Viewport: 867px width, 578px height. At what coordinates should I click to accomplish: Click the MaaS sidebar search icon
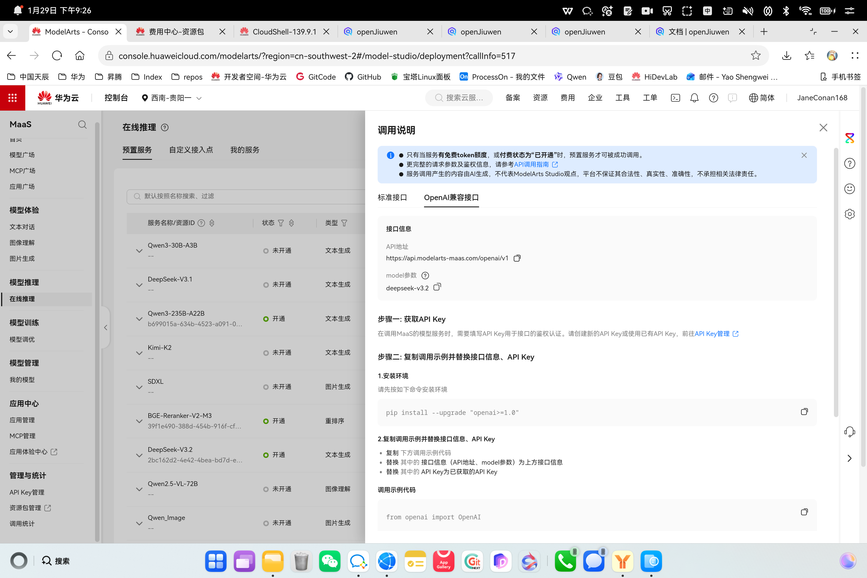(82, 124)
